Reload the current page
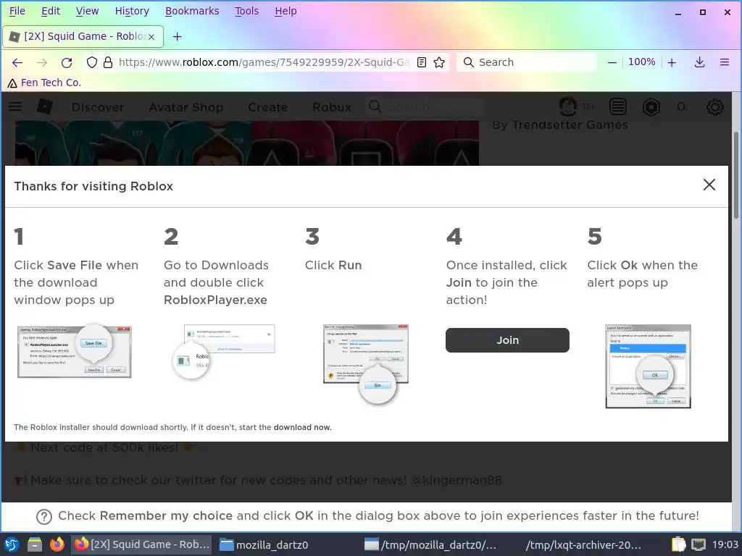Image resolution: width=742 pixels, height=556 pixels. [67, 62]
